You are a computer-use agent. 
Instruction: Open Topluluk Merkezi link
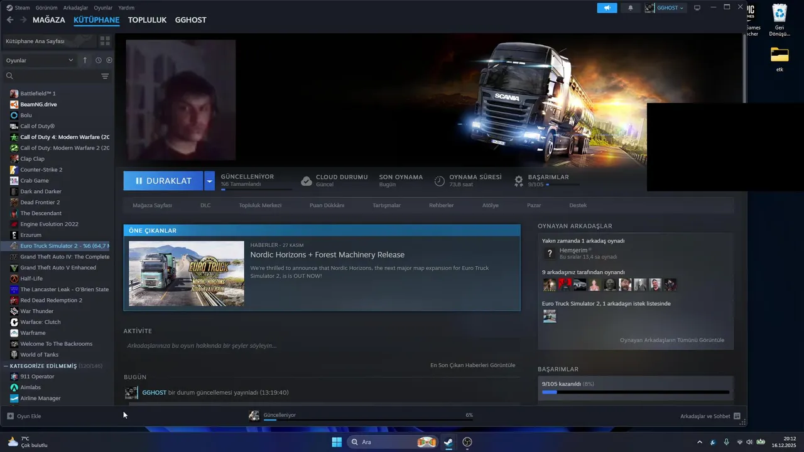260,205
